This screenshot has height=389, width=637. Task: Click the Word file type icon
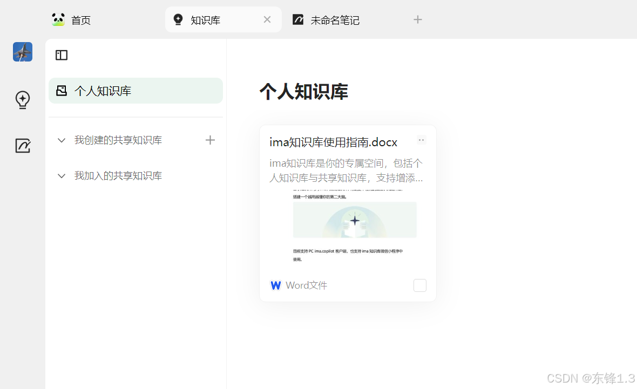(275, 285)
